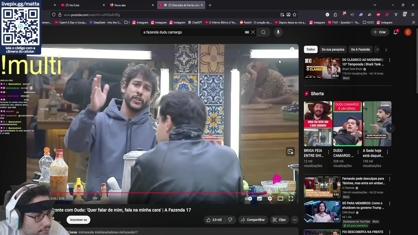This screenshot has height=235, width=418.
Task: Open the Reddit O coração bookmark
Action: 256,23
